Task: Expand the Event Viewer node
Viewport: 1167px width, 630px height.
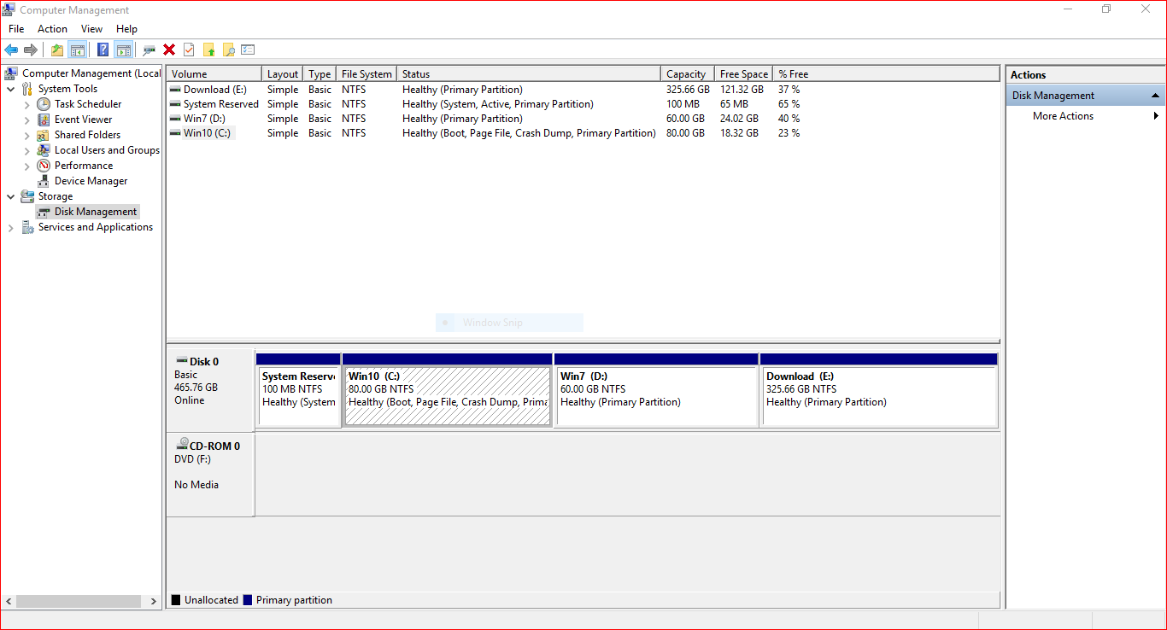Action: [x=26, y=120]
